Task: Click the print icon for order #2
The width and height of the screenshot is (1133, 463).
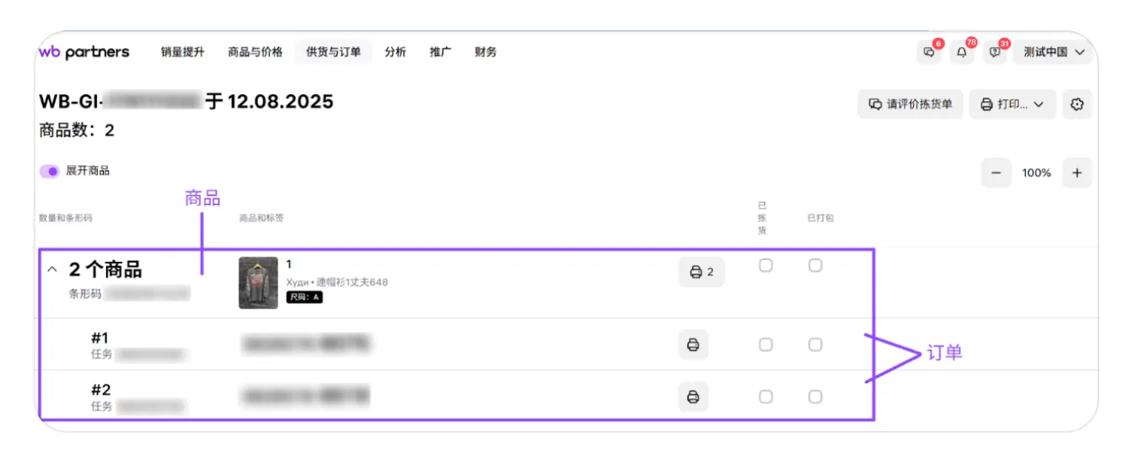Action: tap(693, 396)
